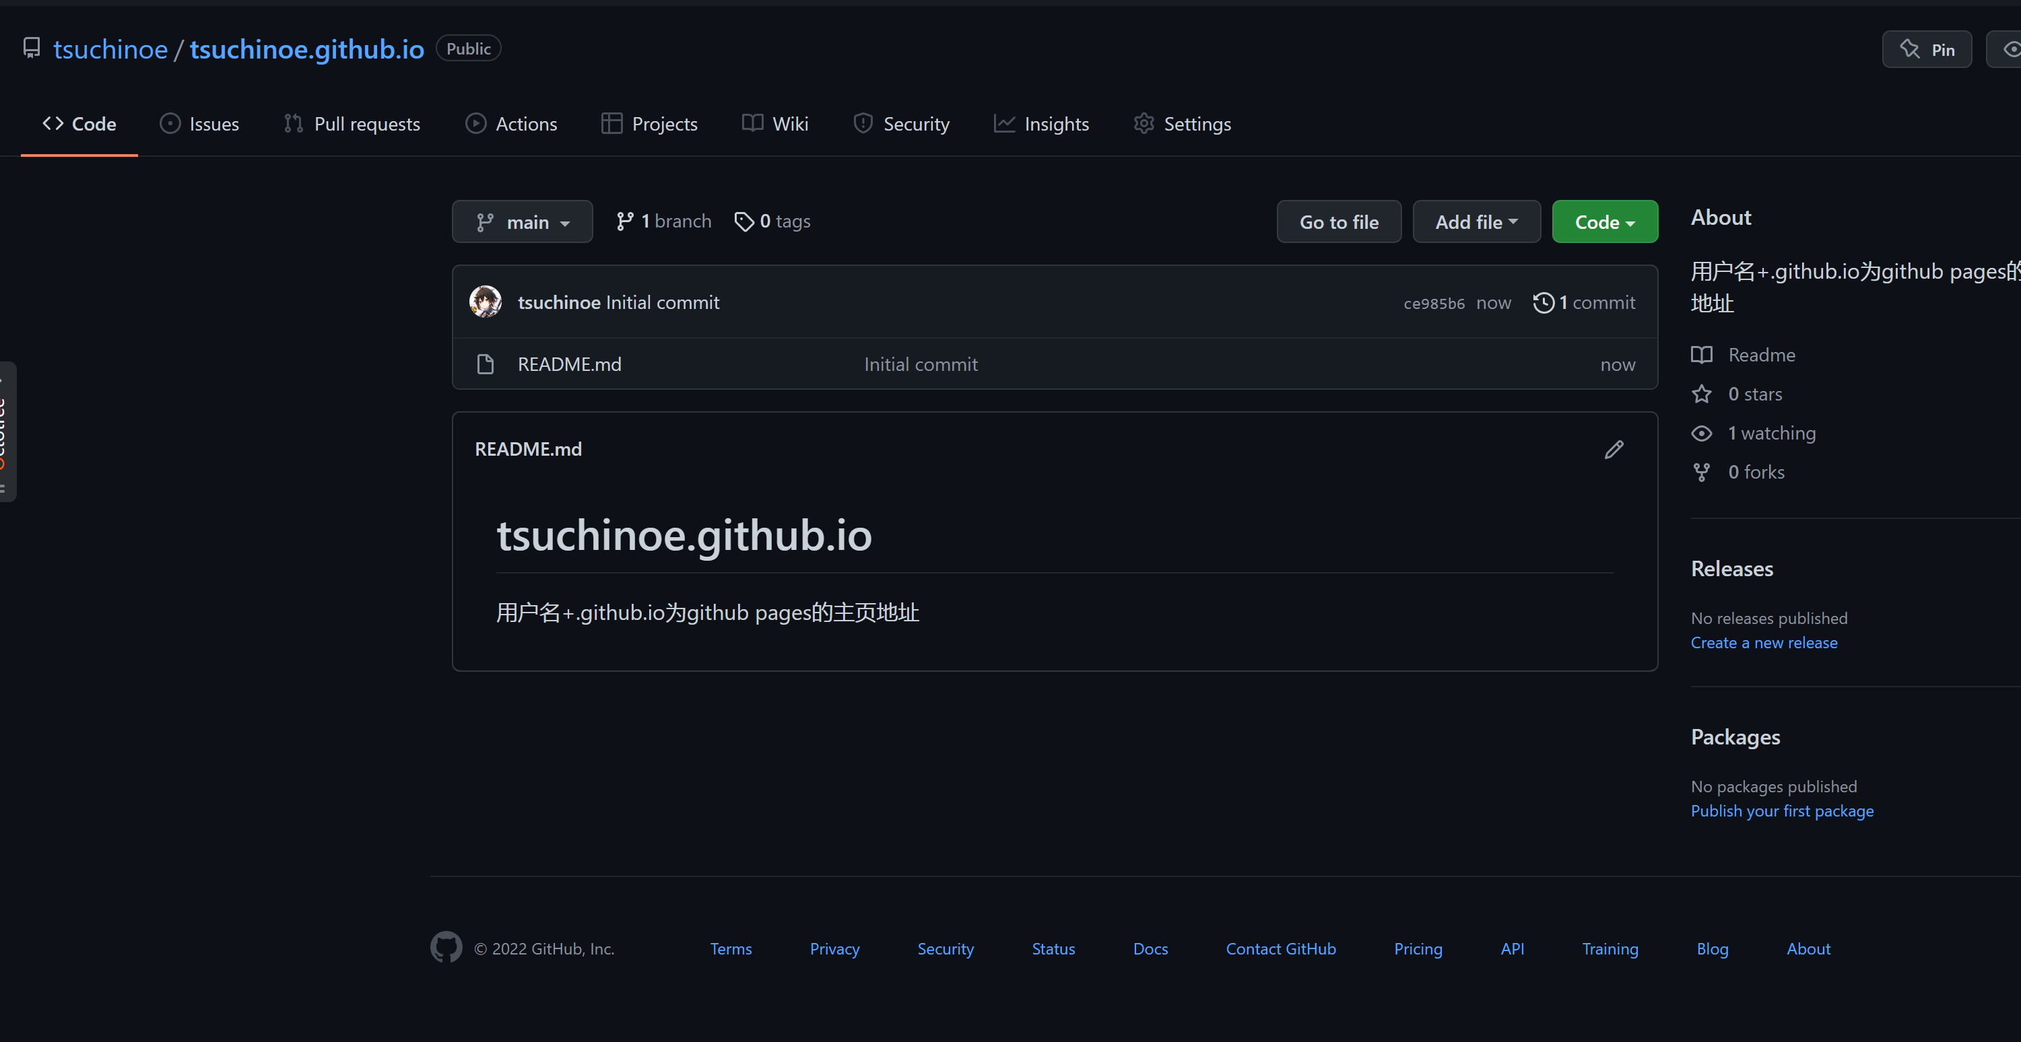2021x1042 pixels.
Task: Go to the Actions tab
Action: (x=510, y=124)
